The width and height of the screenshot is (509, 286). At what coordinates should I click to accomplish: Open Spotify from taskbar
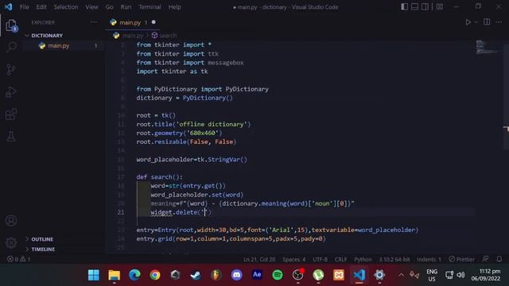click(x=278, y=275)
